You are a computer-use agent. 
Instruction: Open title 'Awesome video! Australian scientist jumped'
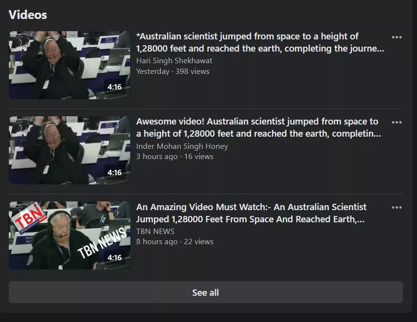click(258, 127)
